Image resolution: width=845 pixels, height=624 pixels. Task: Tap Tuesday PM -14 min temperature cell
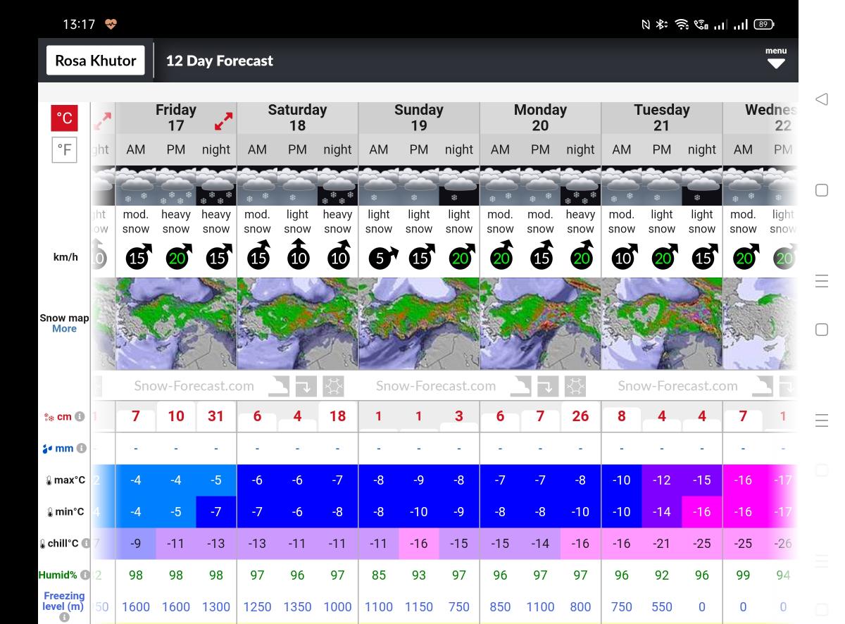(662, 512)
